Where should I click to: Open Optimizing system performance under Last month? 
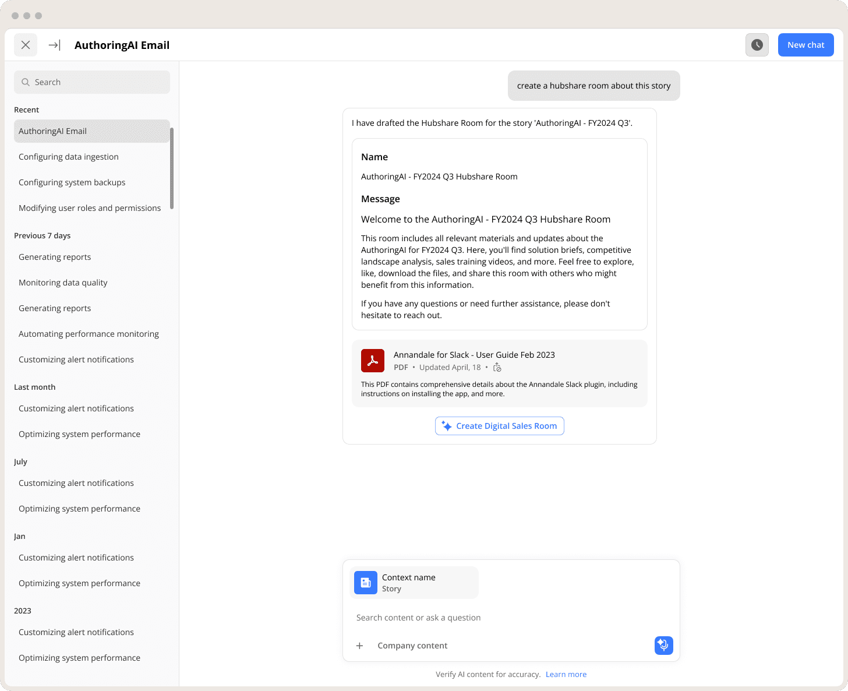tap(92, 434)
